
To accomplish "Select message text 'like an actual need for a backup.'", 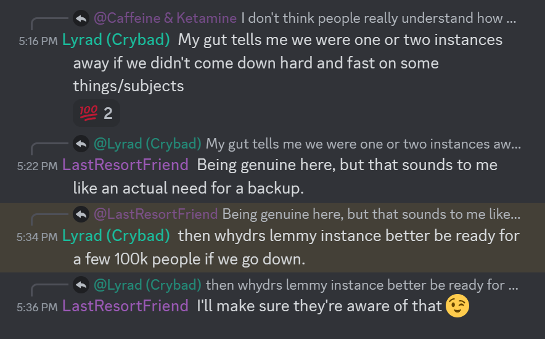I will point(189,189).
